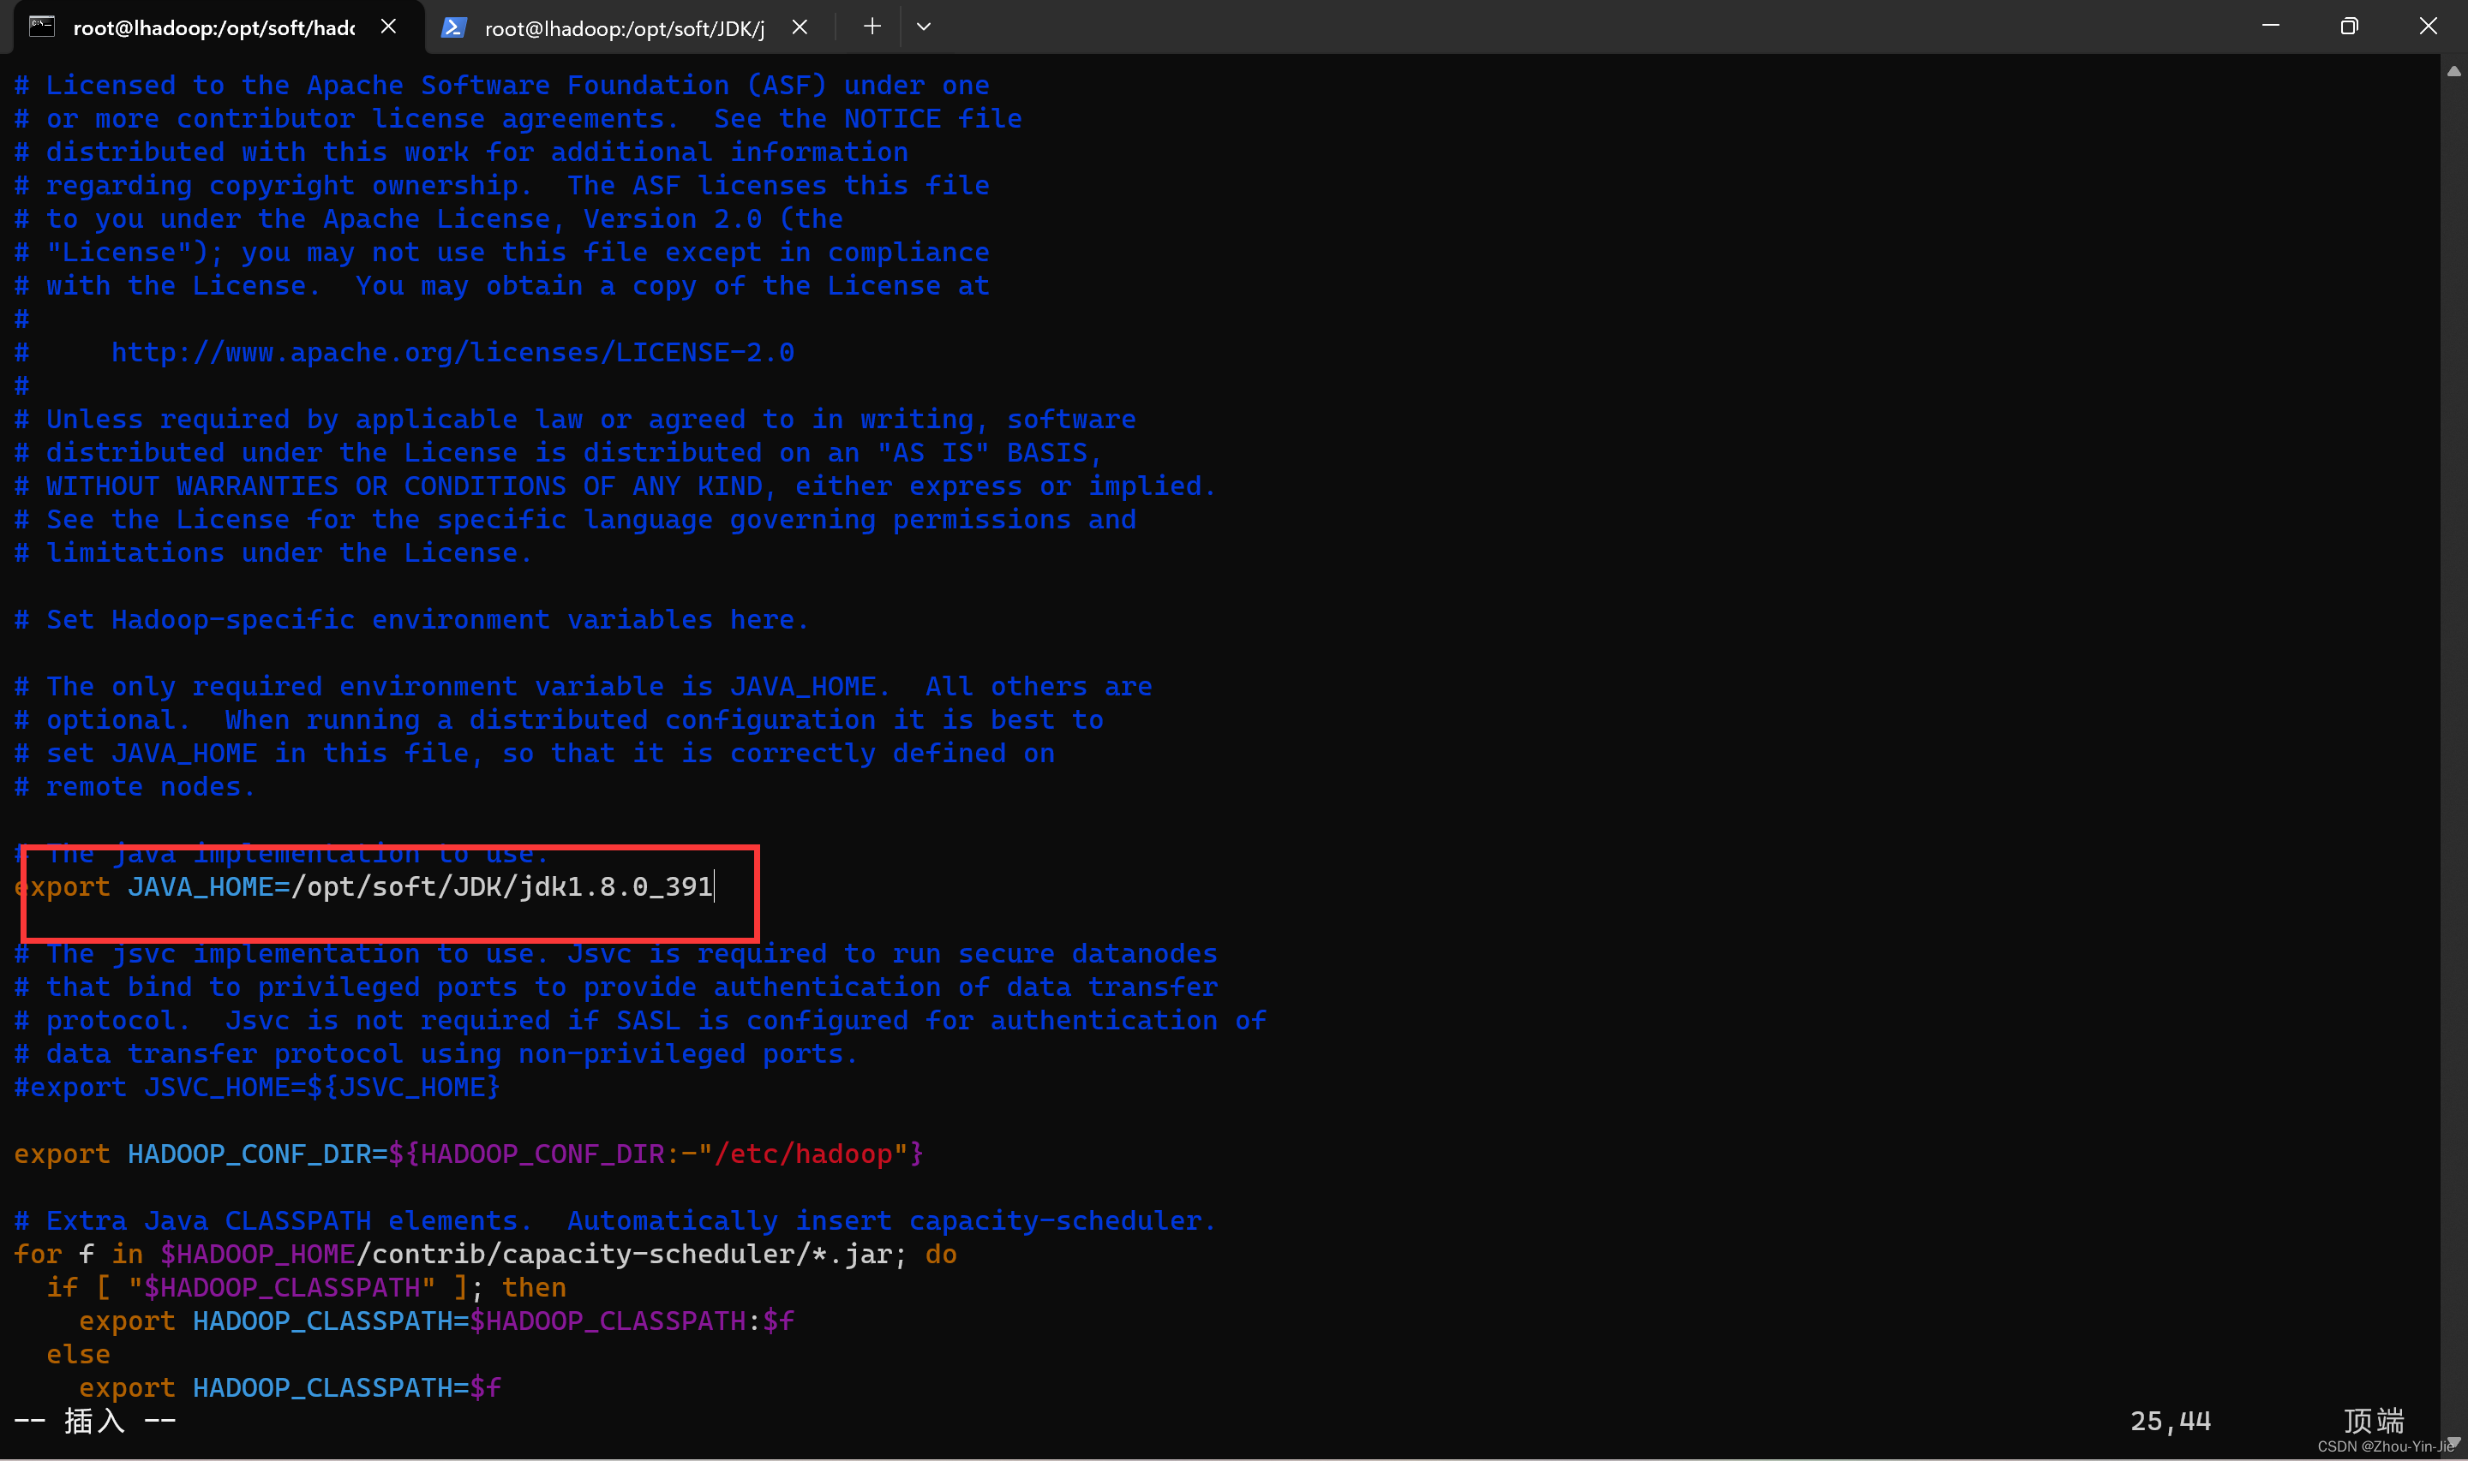Minimize the terminal window

[2270, 26]
